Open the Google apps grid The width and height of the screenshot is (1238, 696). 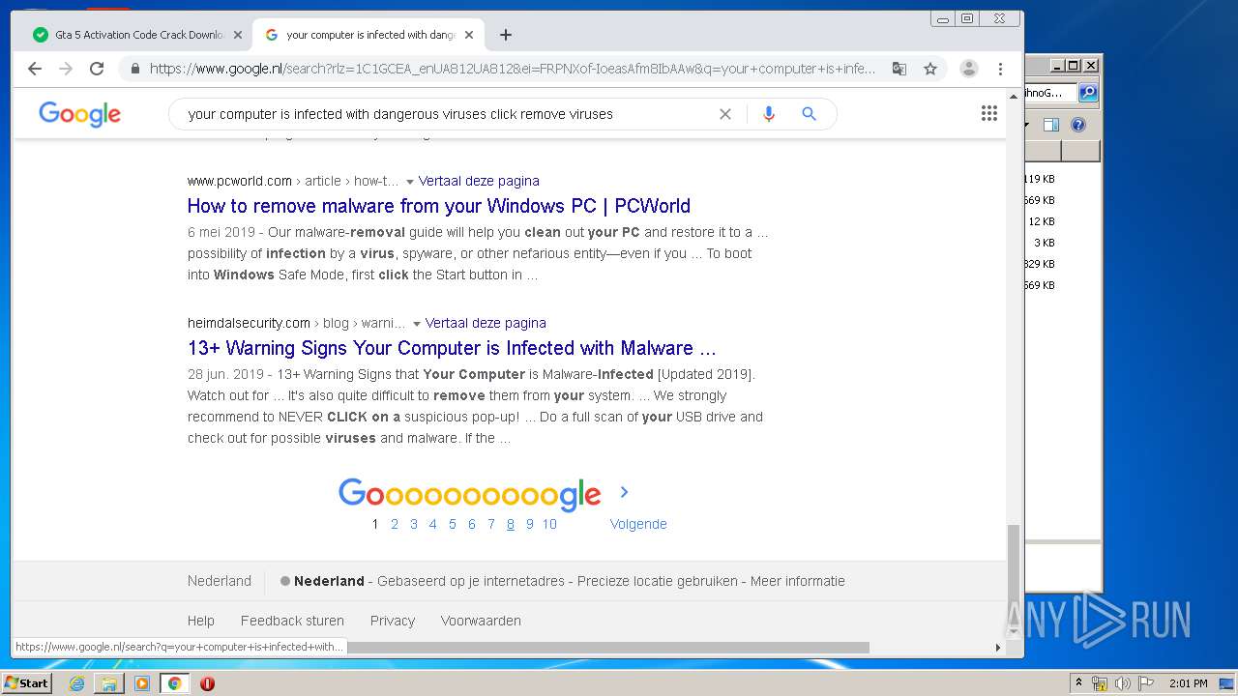(x=989, y=114)
